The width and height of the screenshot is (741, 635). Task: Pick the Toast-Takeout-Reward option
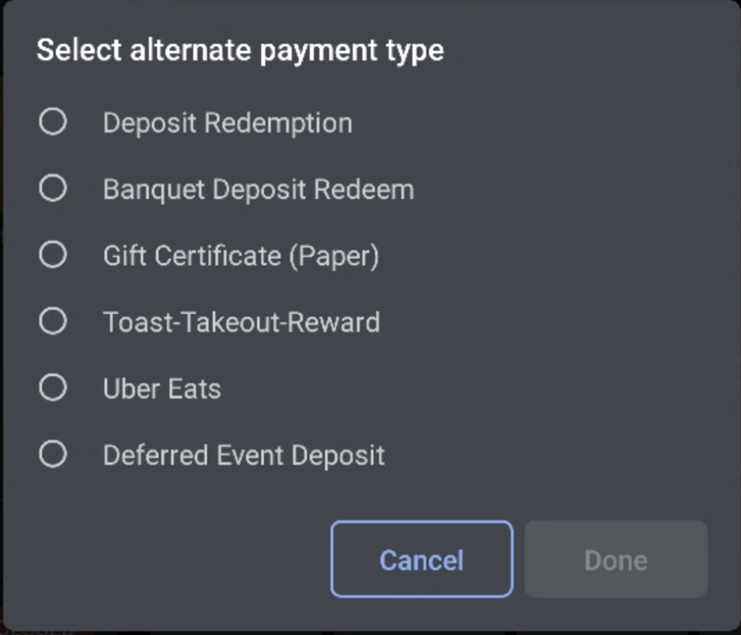(53, 322)
